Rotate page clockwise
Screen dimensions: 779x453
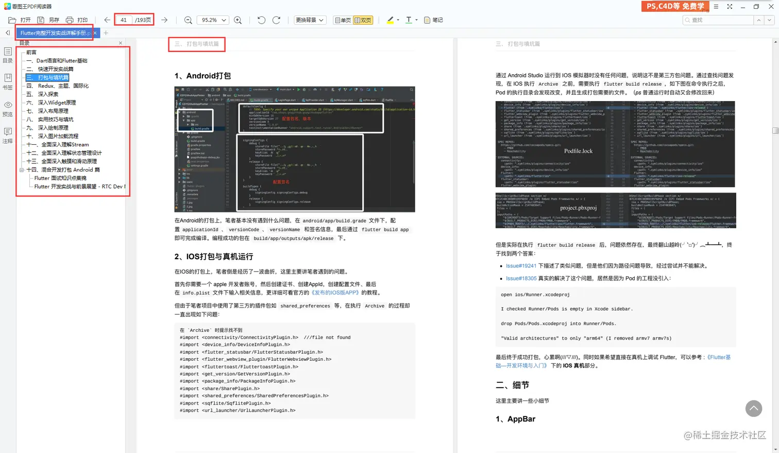pos(276,20)
